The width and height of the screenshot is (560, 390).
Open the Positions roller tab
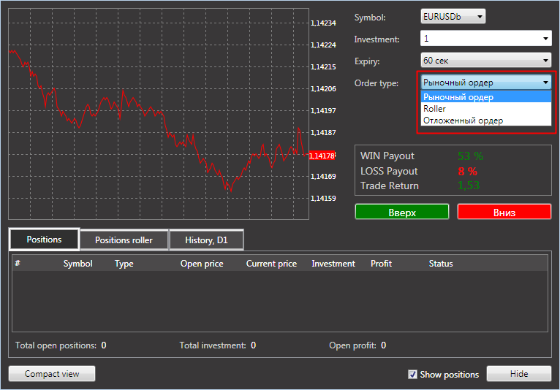coord(124,240)
